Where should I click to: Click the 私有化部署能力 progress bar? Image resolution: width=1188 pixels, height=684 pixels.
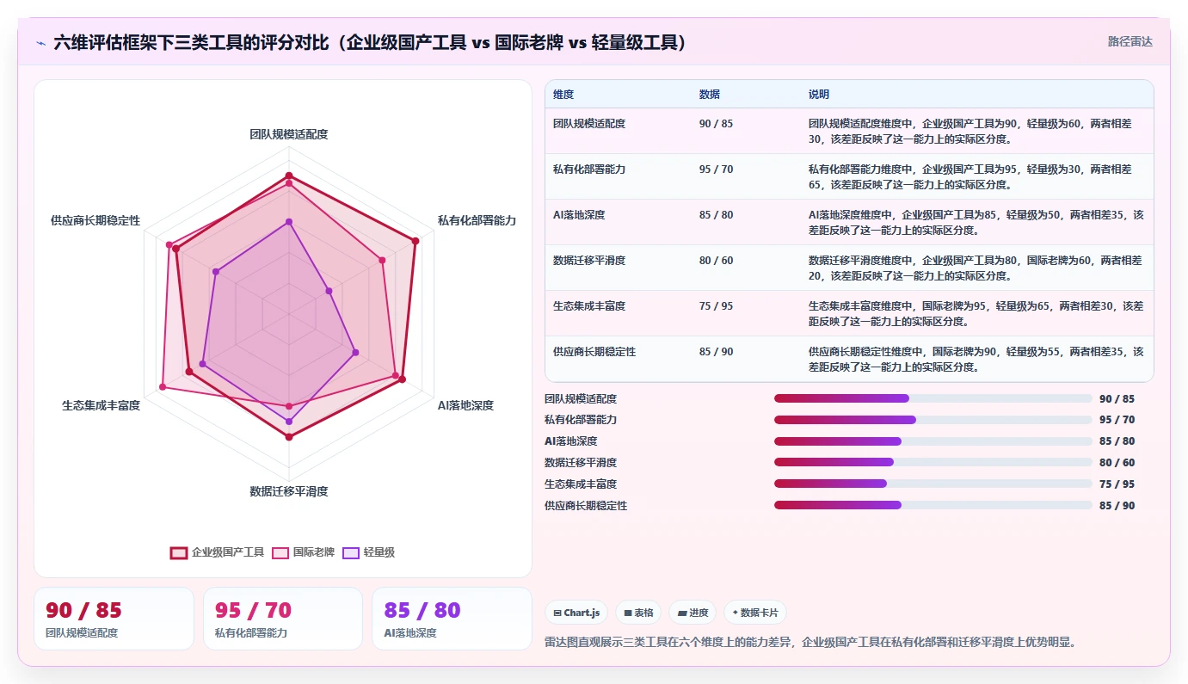point(933,420)
